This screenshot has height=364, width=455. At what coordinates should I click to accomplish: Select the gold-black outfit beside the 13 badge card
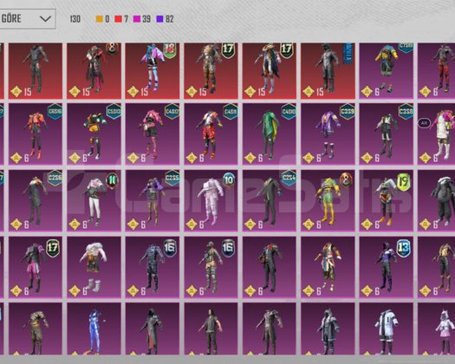coord(437,267)
